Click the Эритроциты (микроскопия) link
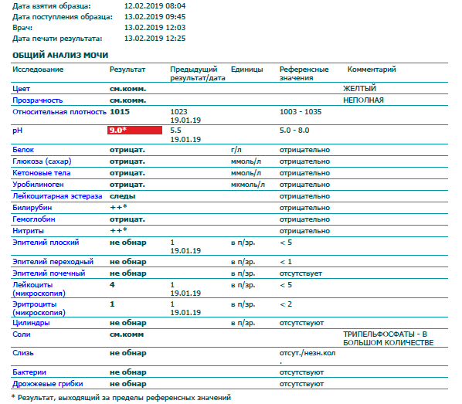This screenshot has height=404, width=462. click(x=39, y=308)
